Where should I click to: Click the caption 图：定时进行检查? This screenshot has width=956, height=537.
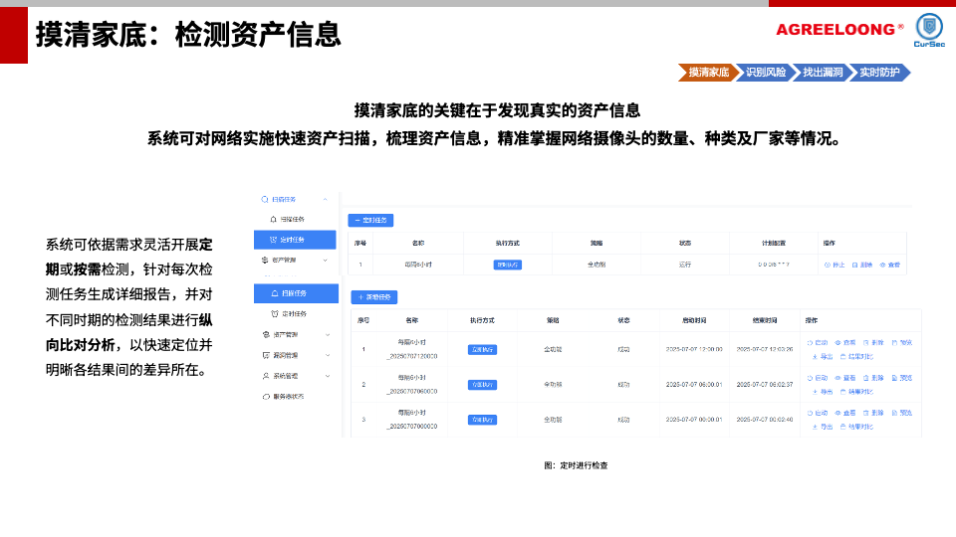576,465
